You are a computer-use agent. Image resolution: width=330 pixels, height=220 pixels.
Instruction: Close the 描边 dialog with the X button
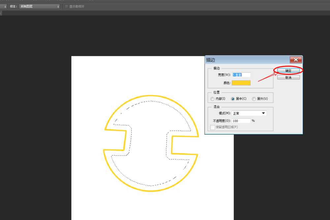tap(296, 60)
